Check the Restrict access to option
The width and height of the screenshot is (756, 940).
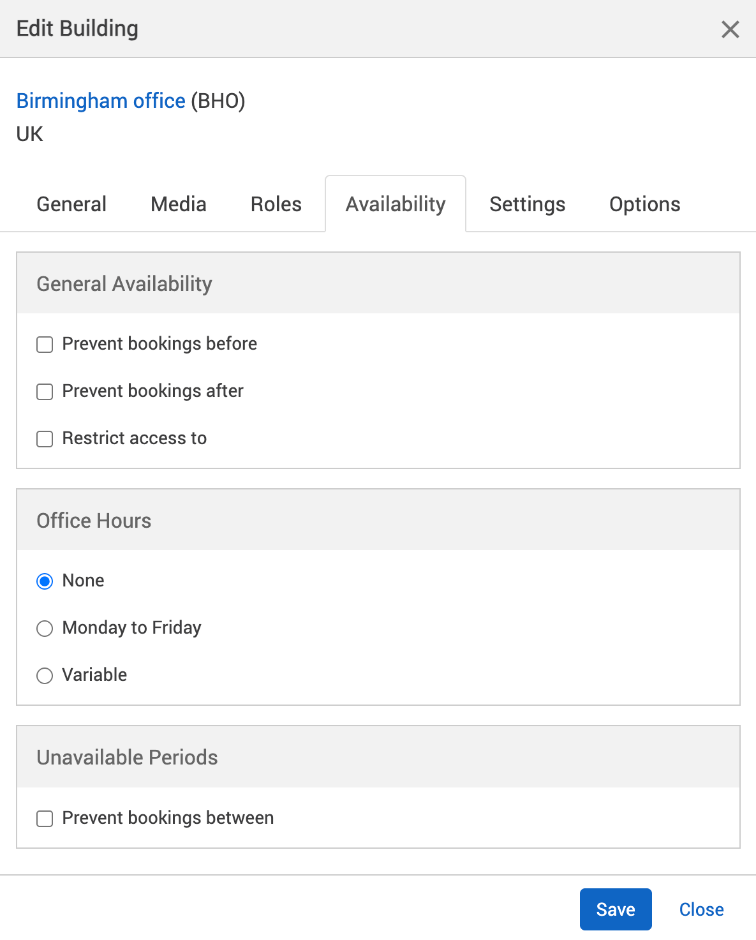click(45, 439)
